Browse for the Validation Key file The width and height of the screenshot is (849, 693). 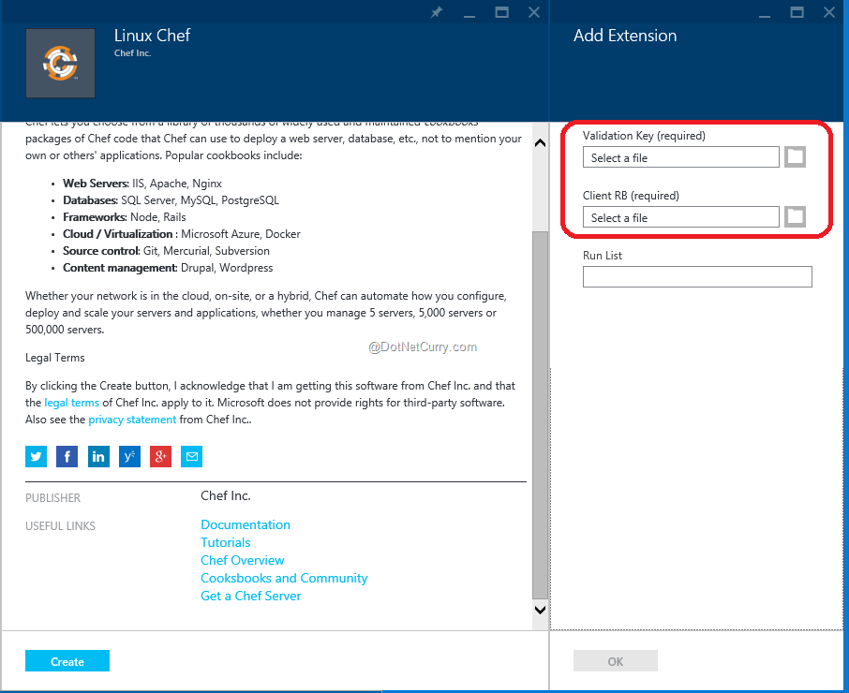(795, 157)
